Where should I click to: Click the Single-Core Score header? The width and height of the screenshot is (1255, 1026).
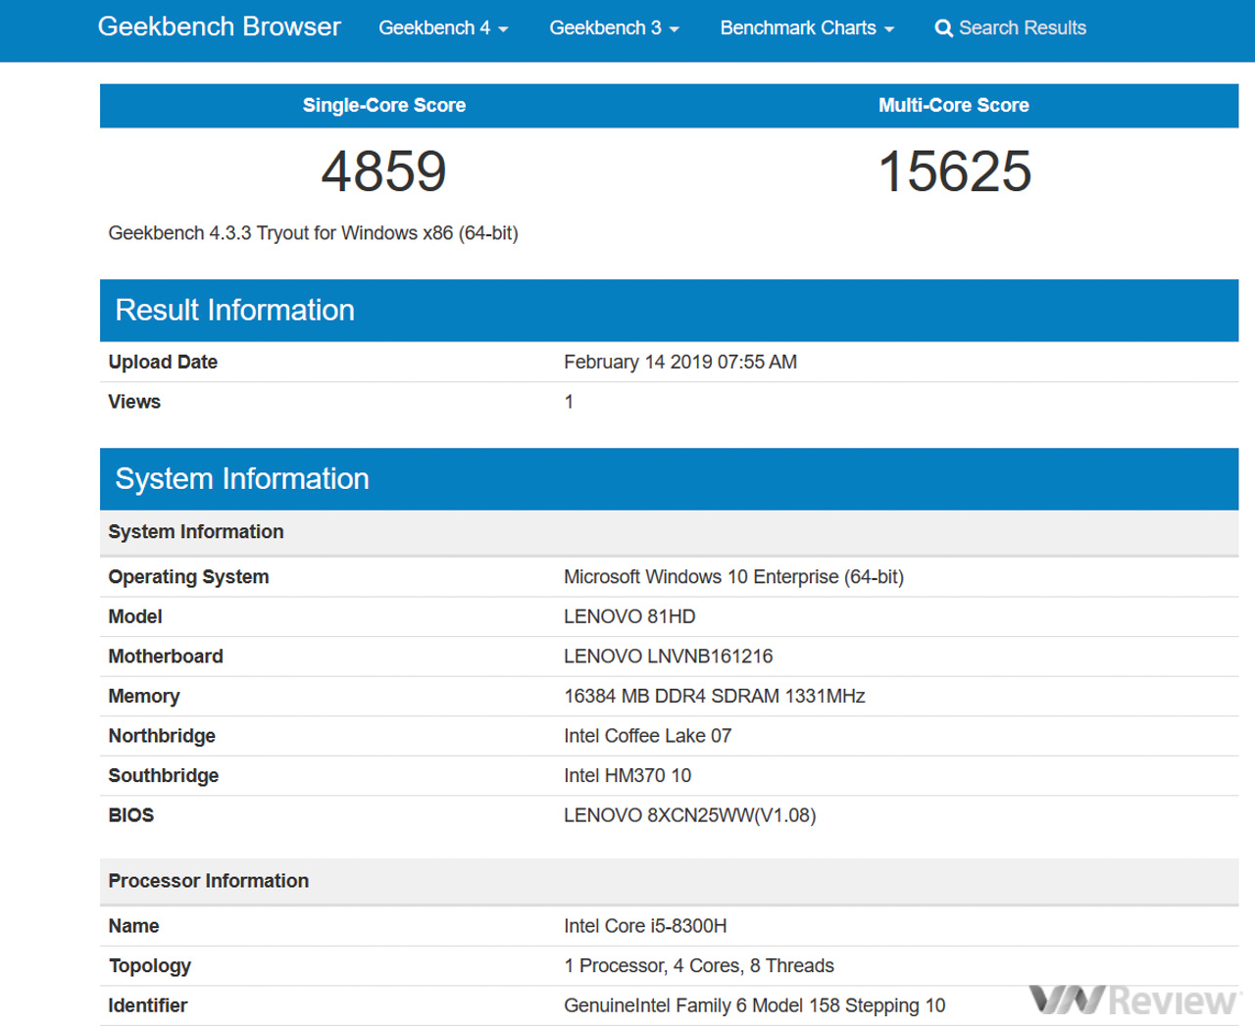[384, 105]
